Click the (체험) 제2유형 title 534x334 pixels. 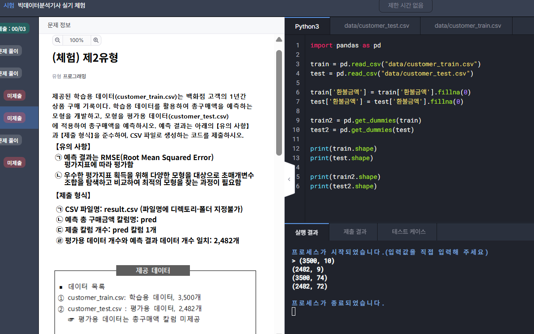point(85,58)
